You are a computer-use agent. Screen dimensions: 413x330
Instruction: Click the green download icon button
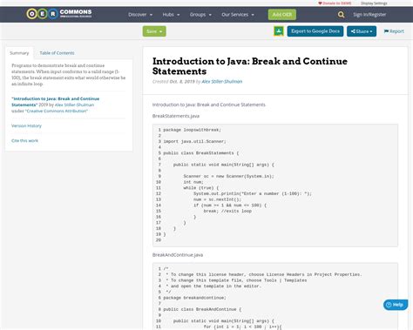pyautogui.click(x=279, y=31)
